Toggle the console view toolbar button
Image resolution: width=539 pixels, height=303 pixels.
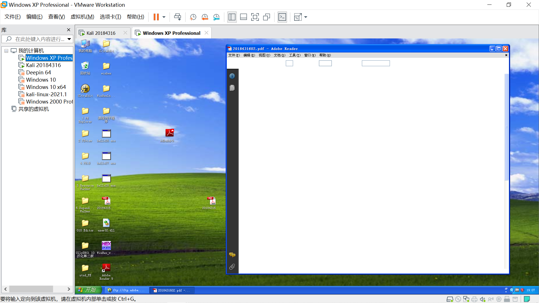pos(282,17)
